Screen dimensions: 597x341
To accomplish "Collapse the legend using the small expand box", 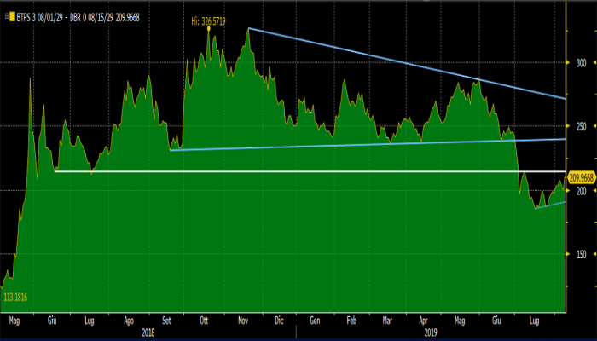I will point(4,18).
